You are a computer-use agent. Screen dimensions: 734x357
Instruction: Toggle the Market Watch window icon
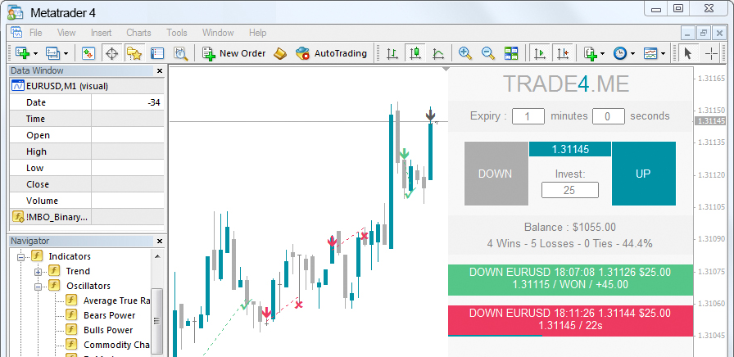[x=88, y=53]
